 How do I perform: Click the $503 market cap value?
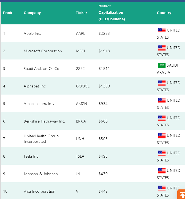pyautogui.click(x=103, y=139)
